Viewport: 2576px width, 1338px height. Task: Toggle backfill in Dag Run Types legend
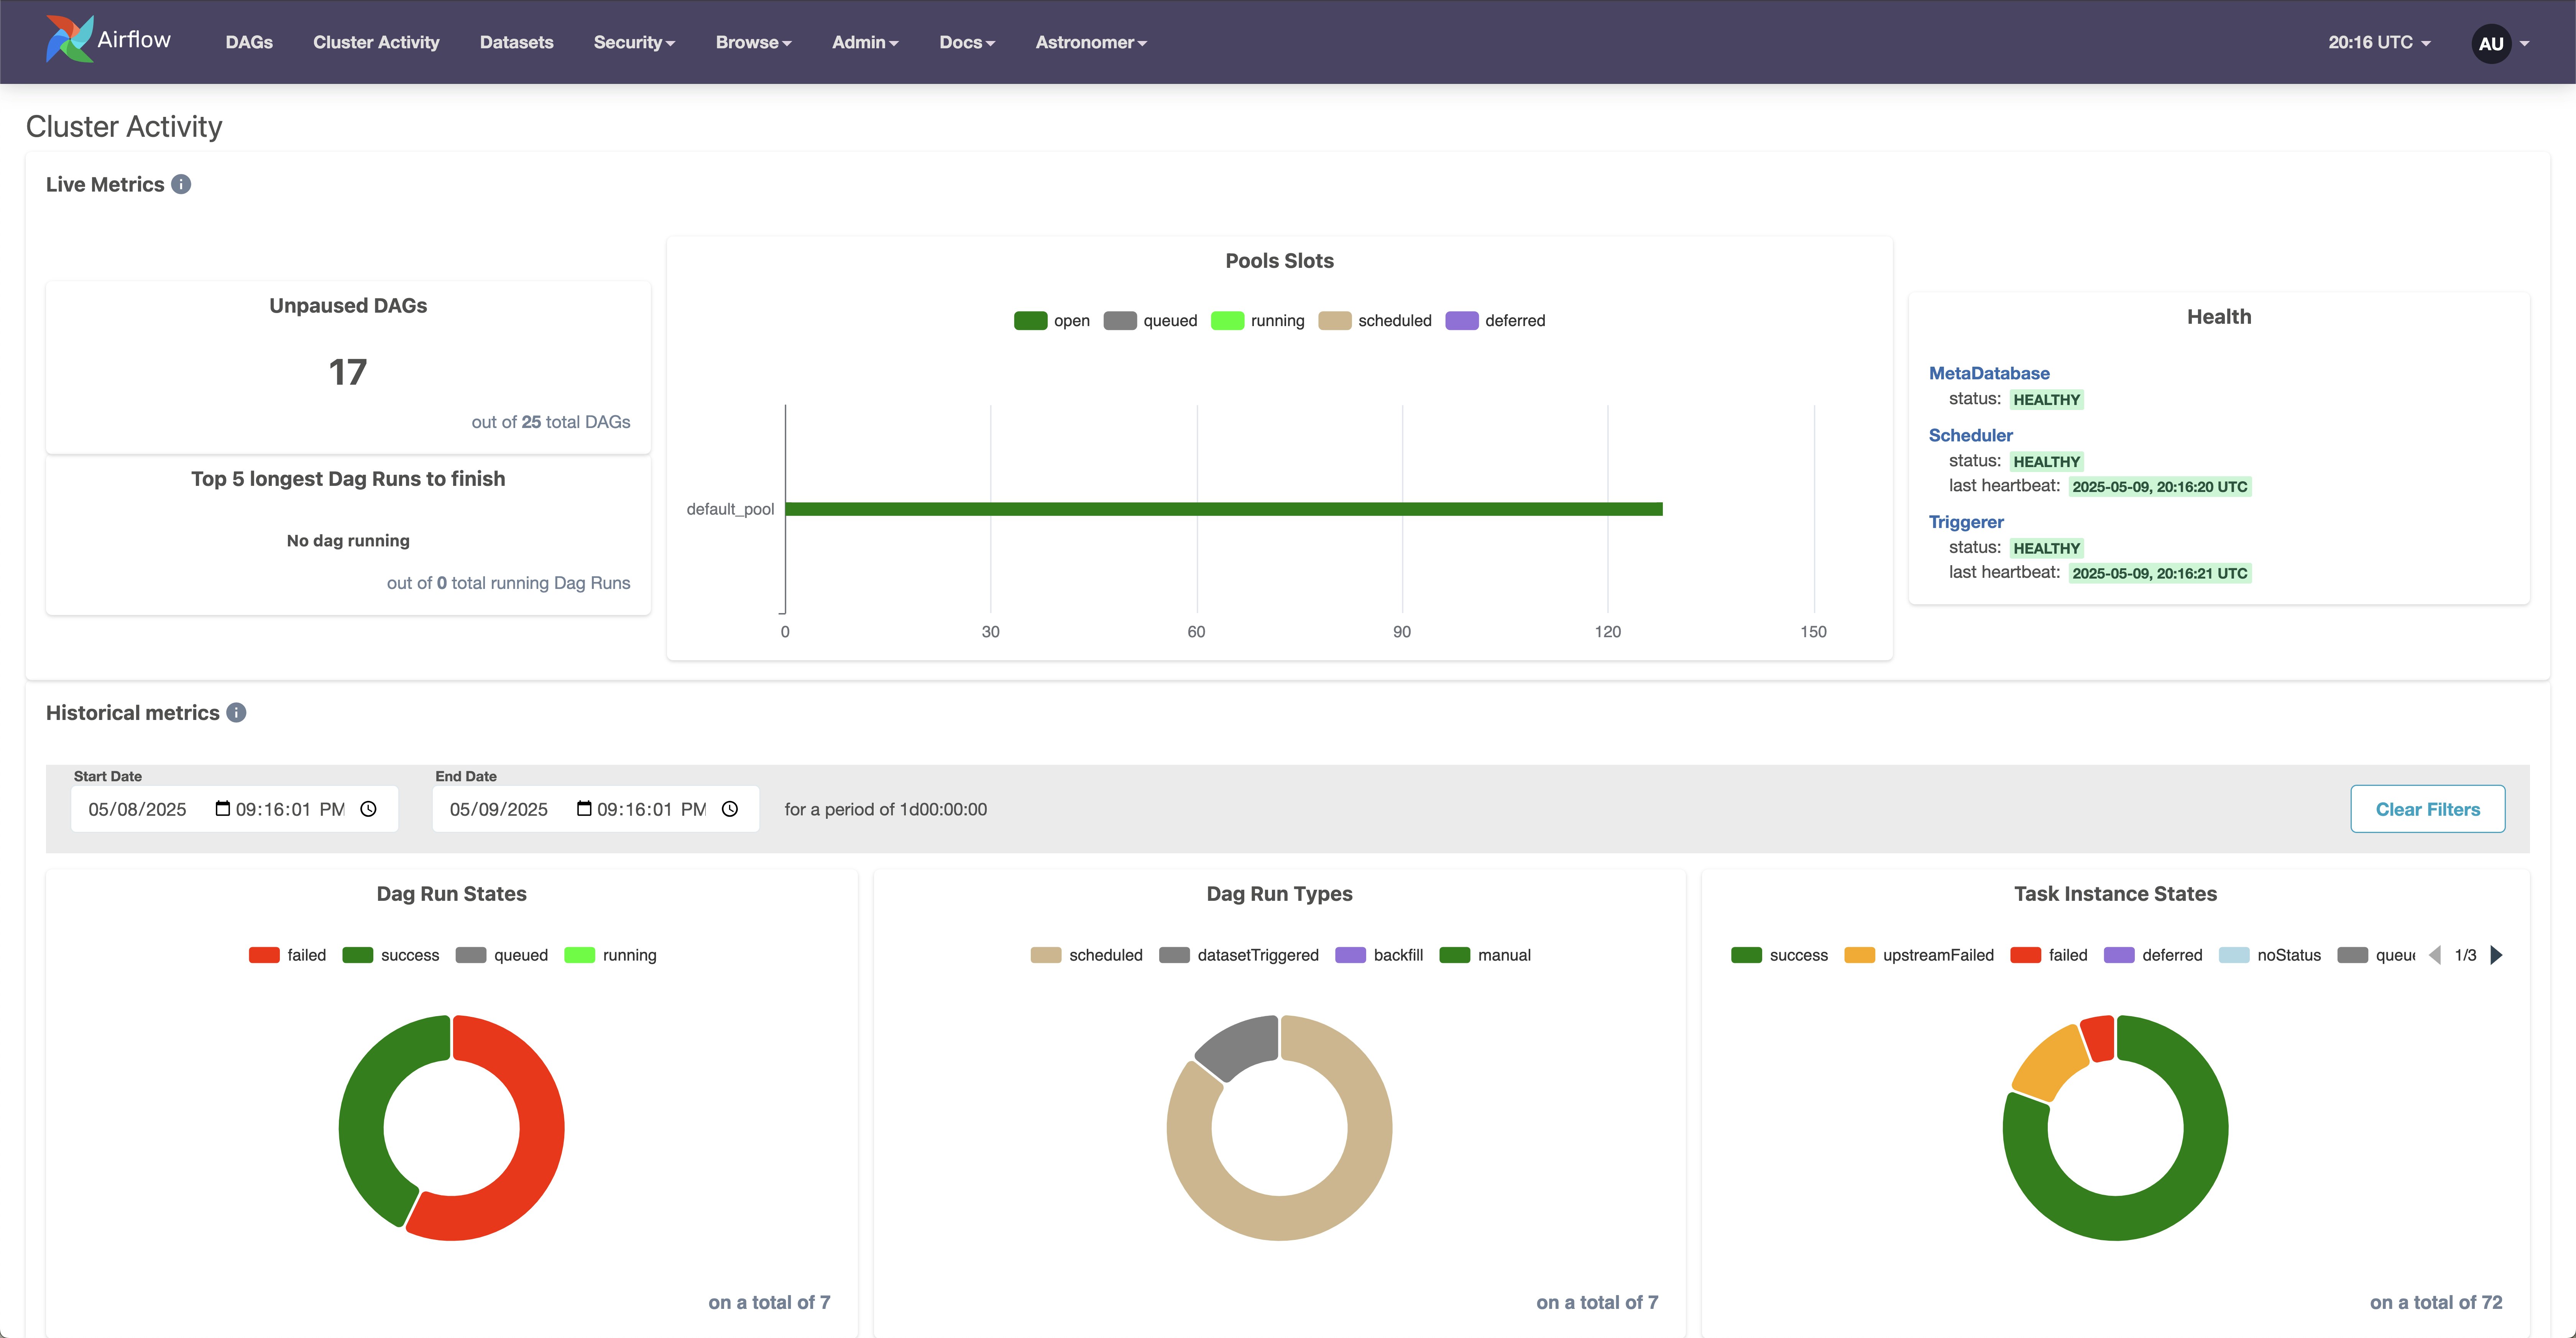click(x=1379, y=955)
